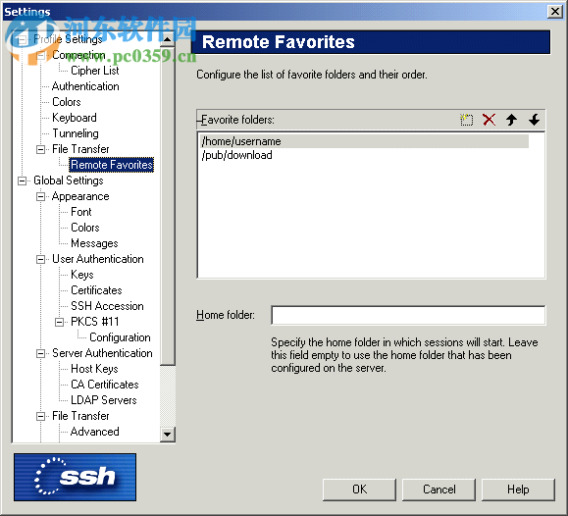Viewport: 568px width, 516px height.
Task: Click into the Home folder field
Action: 408,315
